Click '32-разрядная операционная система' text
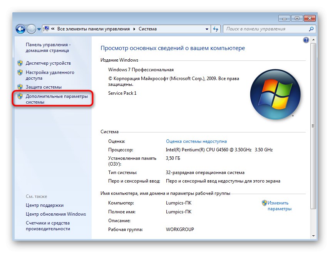The width and height of the screenshot is (330, 253). click(205, 173)
